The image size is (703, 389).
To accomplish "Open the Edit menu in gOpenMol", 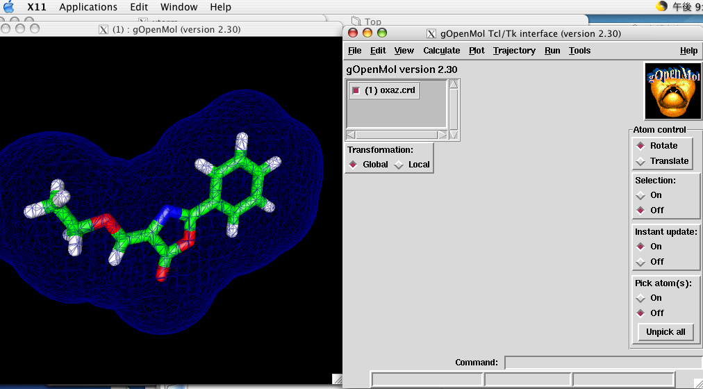I will click(x=378, y=51).
